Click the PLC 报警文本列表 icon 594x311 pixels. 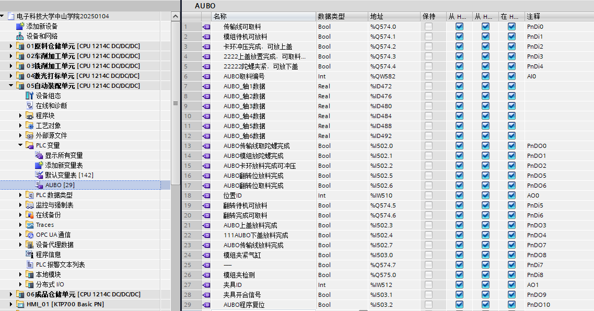click(x=30, y=264)
